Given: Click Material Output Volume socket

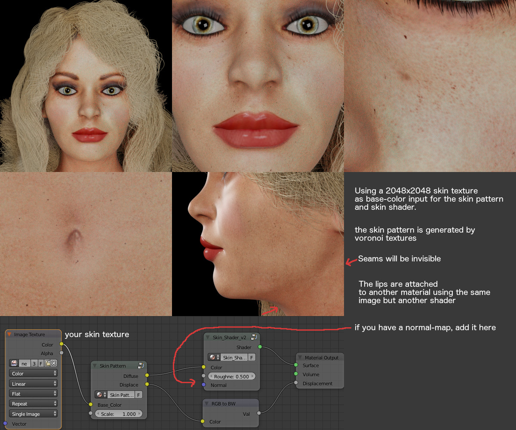Looking at the screenshot, I should point(296,374).
